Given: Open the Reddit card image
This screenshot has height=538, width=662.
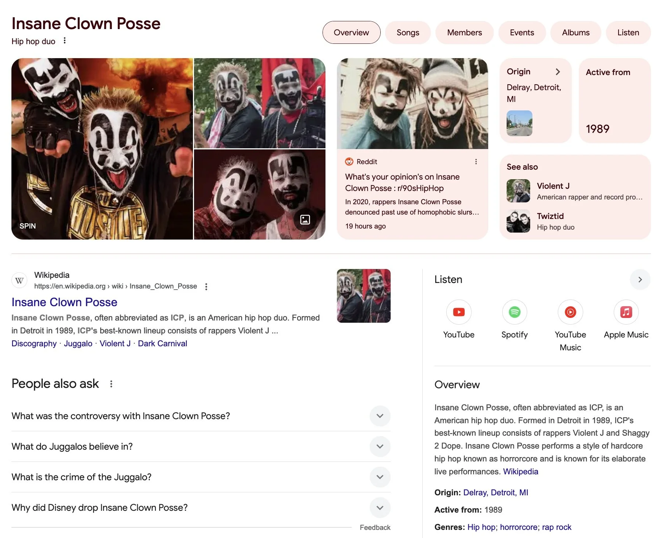Looking at the screenshot, I should (x=412, y=103).
